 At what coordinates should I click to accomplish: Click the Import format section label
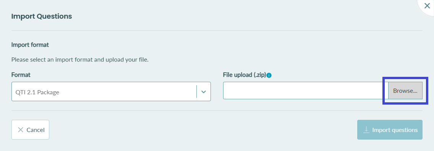click(x=30, y=45)
